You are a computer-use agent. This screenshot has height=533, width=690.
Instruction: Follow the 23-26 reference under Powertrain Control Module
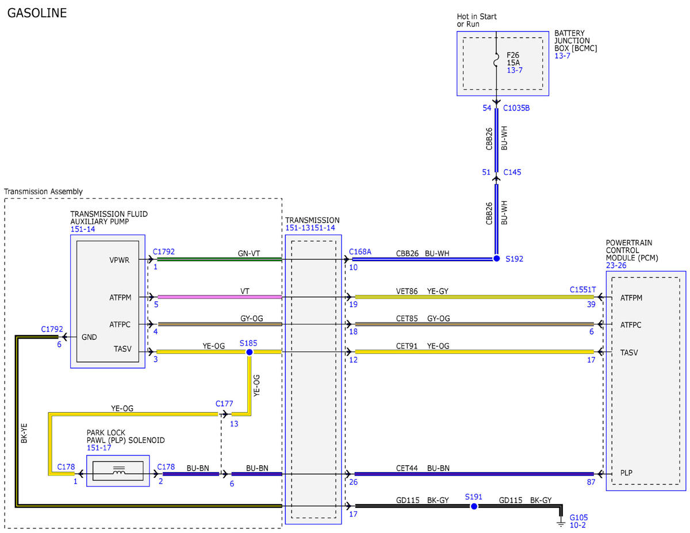pyautogui.click(x=616, y=266)
